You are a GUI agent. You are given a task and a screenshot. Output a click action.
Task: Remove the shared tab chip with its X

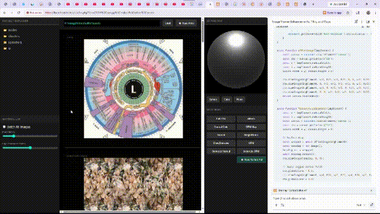371,190
